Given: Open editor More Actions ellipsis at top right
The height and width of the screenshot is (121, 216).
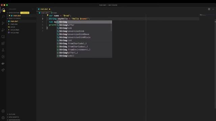Looking at the screenshot, I should [213, 9].
